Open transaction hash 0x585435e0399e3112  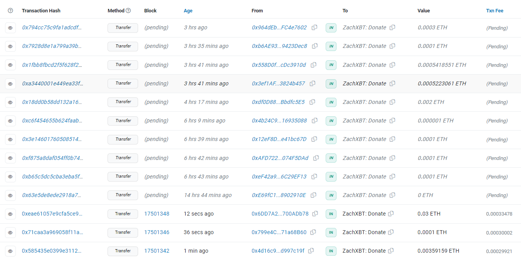pyautogui.click(x=52, y=251)
